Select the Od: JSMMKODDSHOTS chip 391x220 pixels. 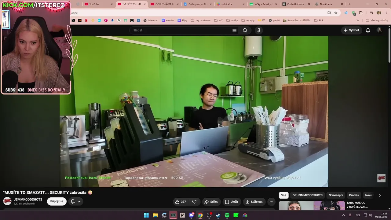307,195
